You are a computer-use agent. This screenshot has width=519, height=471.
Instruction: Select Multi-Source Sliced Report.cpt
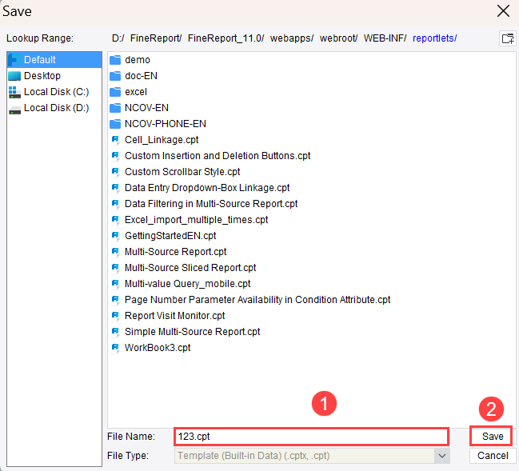click(190, 268)
